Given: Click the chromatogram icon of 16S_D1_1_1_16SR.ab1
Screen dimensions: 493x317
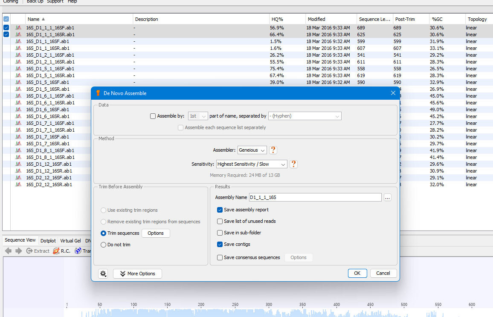Looking at the screenshot, I should pyautogui.click(x=18, y=35).
